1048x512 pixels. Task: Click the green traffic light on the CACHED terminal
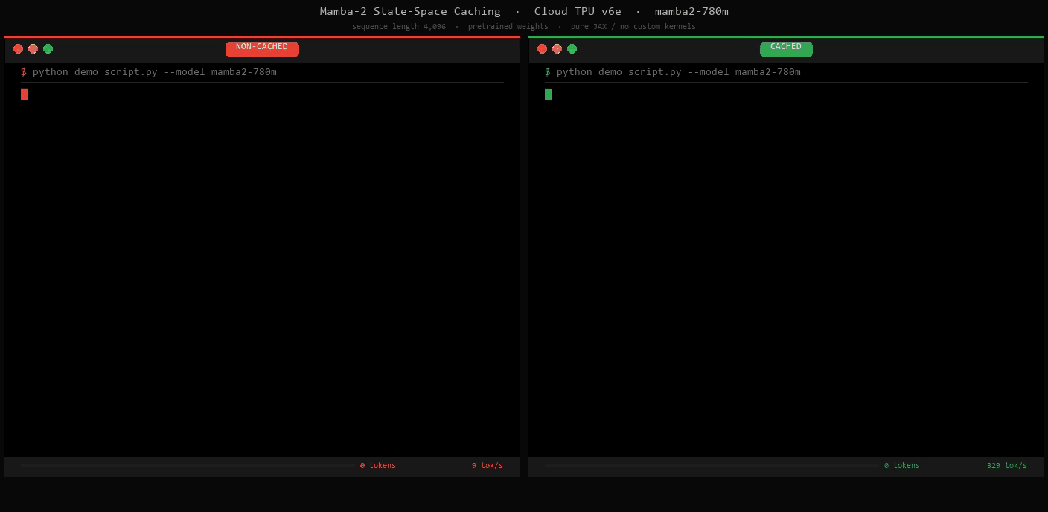coord(572,48)
